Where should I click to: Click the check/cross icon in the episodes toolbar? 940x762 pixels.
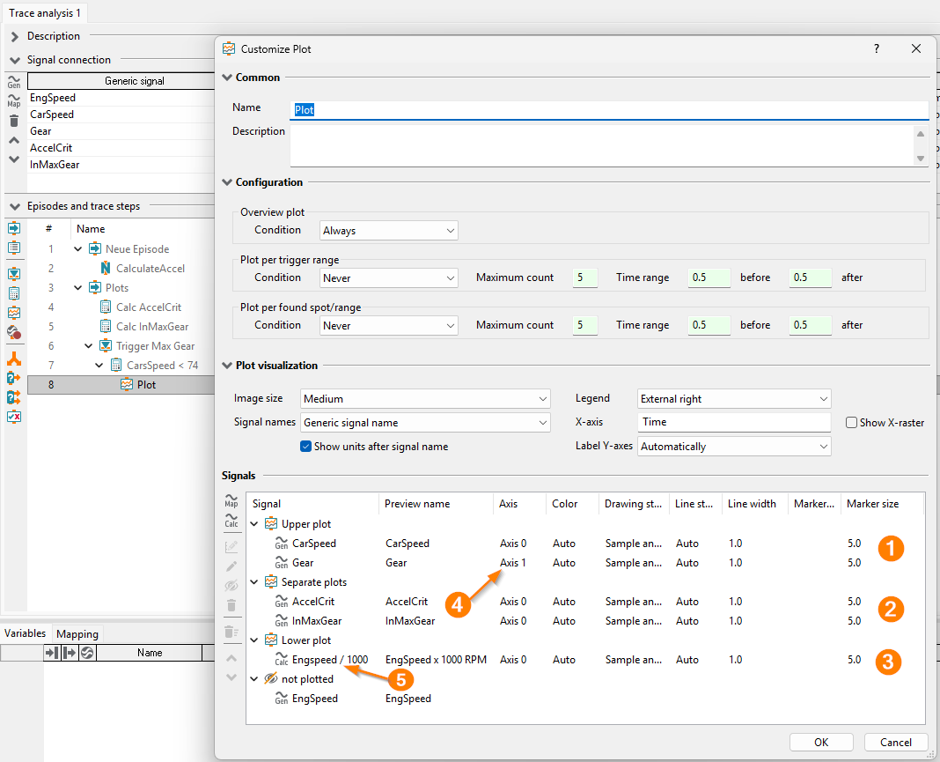tap(14, 417)
